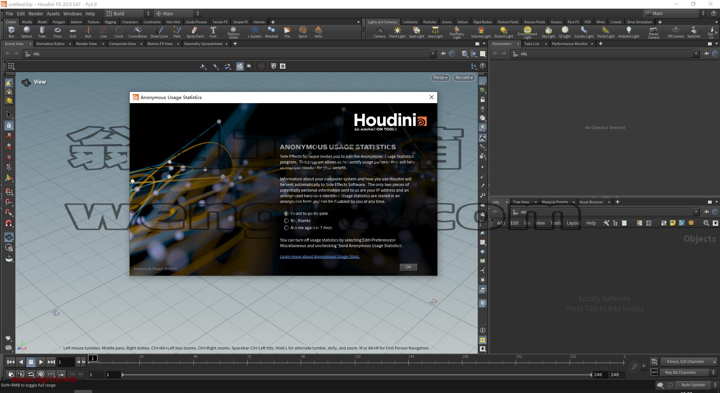Screen dimensions: 720x393
Task: Add an Environment Light
Action: [x=527, y=33]
